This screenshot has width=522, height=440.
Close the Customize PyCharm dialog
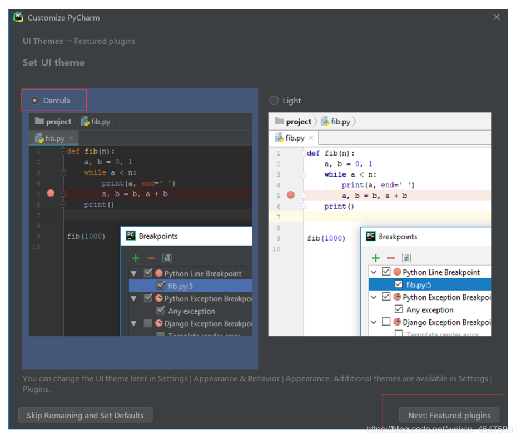(x=496, y=17)
